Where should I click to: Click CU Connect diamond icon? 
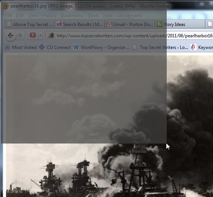[42, 47]
